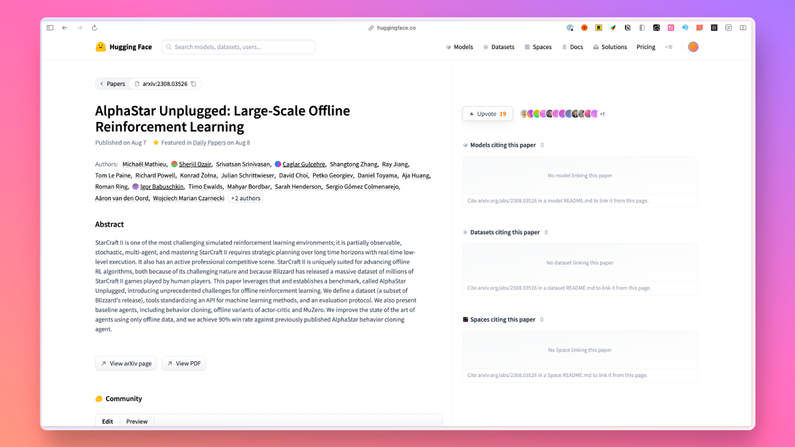Open the gray book extension icon

click(642, 28)
